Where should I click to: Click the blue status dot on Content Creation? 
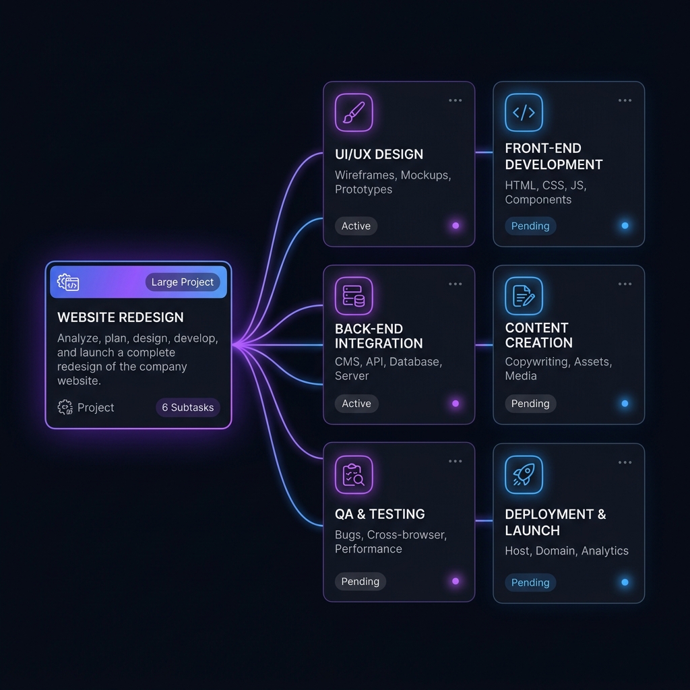click(625, 404)
